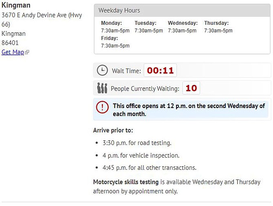Open the Get Map link
The height and width of the screenshot is (206, 273).
(13, 52)
